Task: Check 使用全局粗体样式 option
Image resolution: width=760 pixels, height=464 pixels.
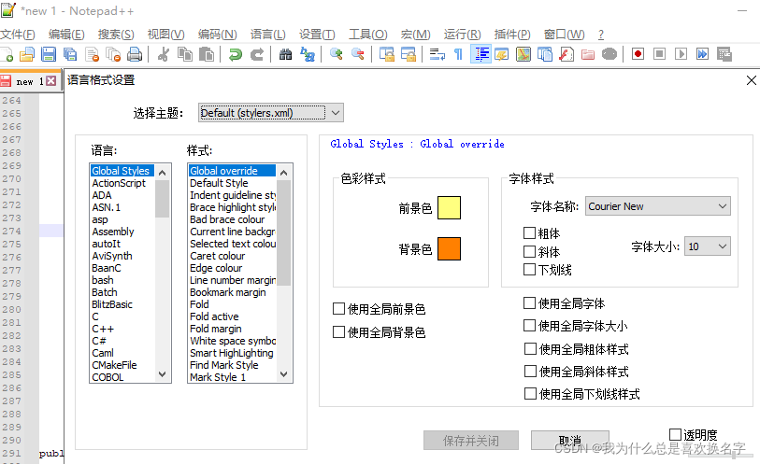Action: (x=530, y=349)
